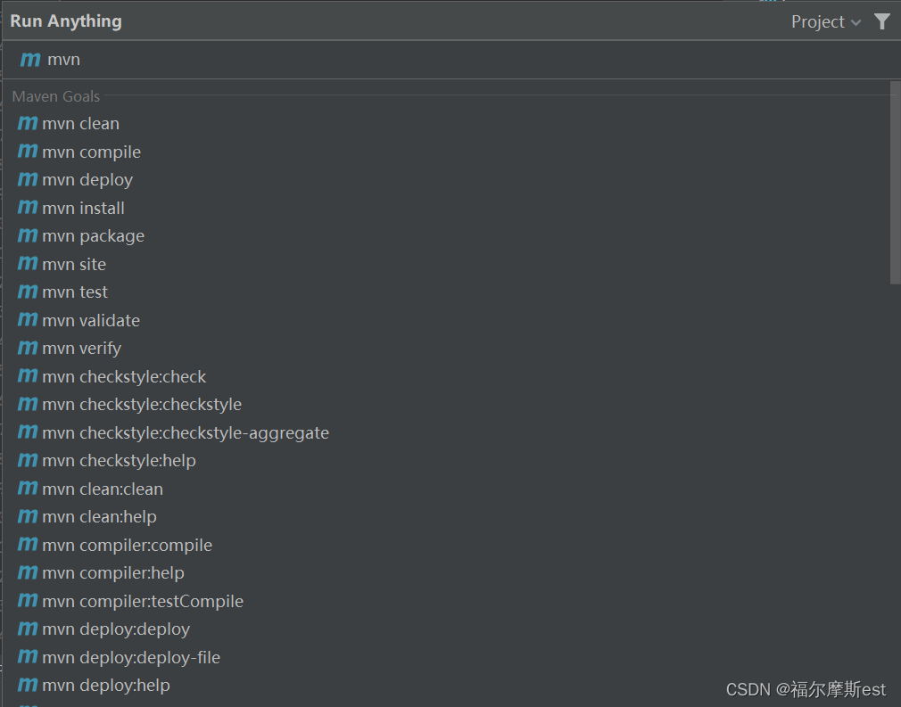Run the mvn validate goal
Screen dimensions: 901x707
pos(89,320)
